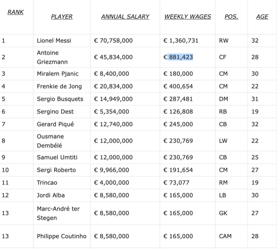Select the Frenkie de Jong name cell

point(59,87)
